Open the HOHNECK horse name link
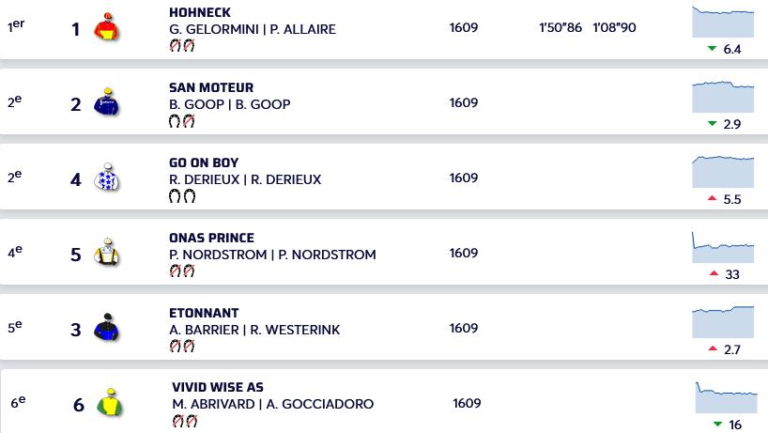 tap(200, 12)
